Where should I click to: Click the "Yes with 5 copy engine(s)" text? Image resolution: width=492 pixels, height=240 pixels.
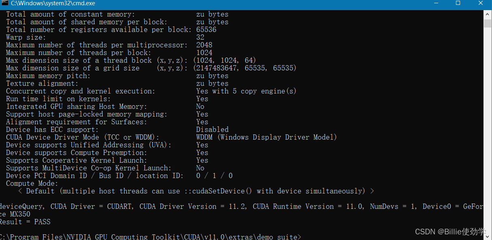[x=246, y=91]
